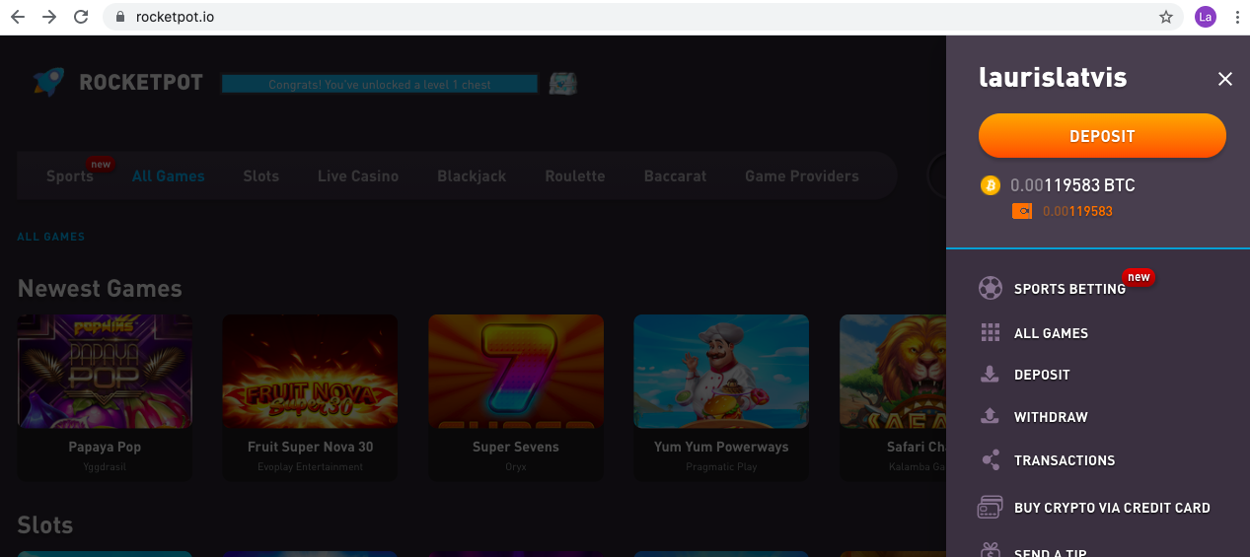Click the Papaya Pop title text

(105, 447)
